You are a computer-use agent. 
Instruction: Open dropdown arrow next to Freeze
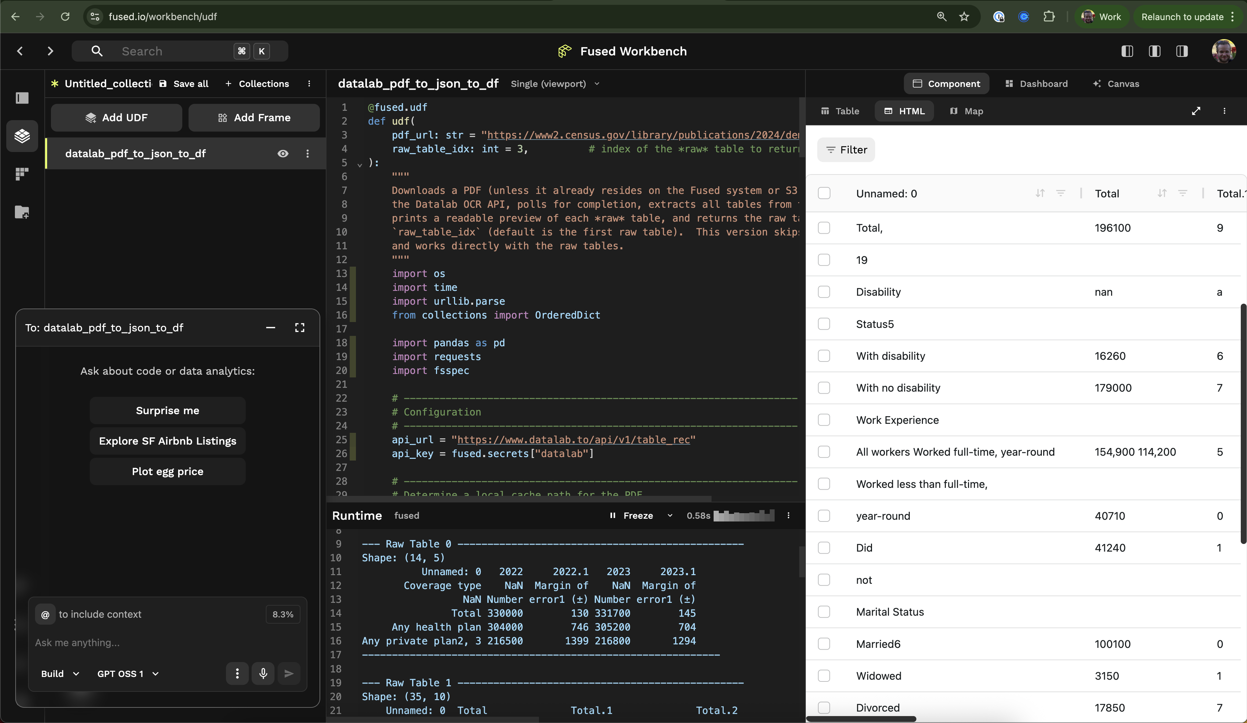[670, 515]
